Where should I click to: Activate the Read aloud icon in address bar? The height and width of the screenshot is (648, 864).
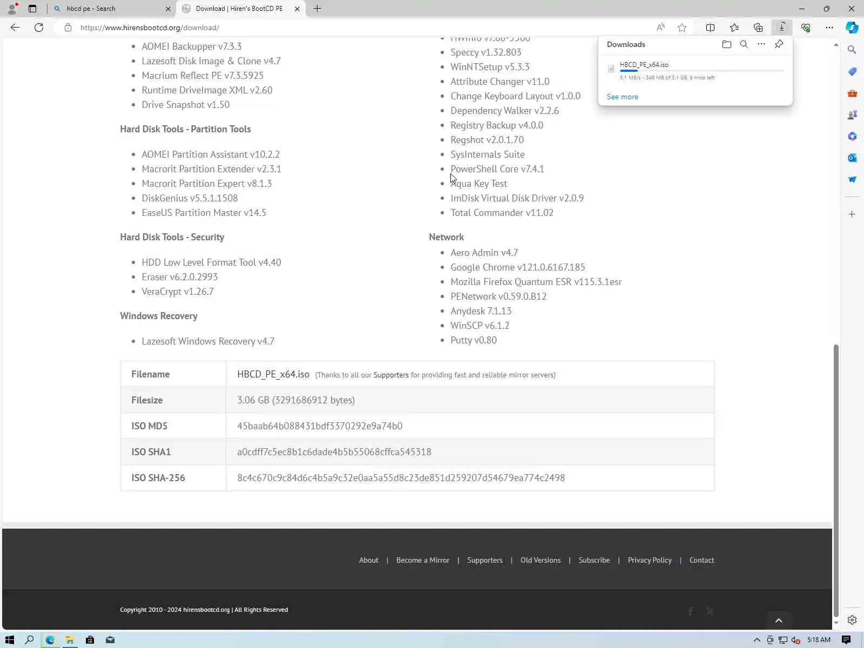660,28
